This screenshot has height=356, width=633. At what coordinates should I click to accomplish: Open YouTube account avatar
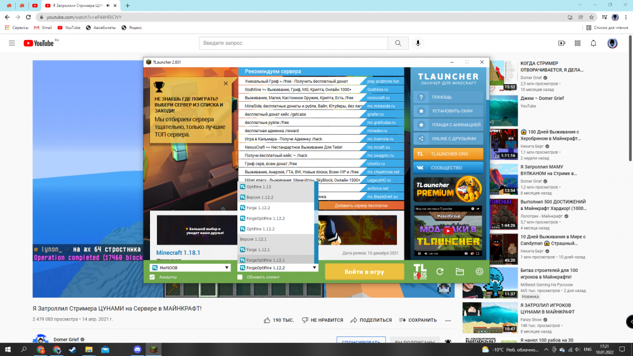pos(612,43)
